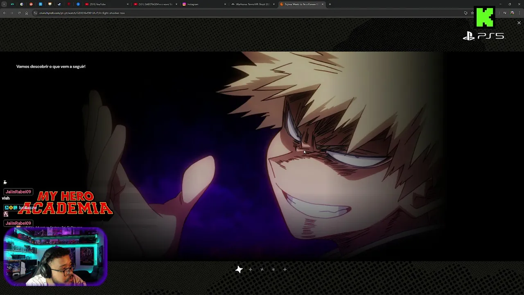Click the Bakugo episode preview image
The image size is (524, 295).
262,156
